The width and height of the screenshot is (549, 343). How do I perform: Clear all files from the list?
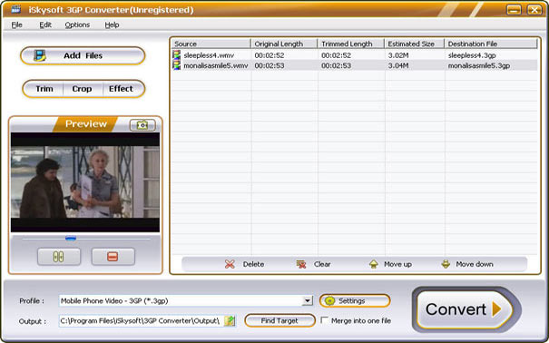pos(313,264)
